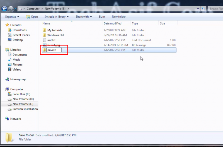This screenshot has width=223, height=147.
Task: Click the Favorites star icon
Action: [7, 25]
